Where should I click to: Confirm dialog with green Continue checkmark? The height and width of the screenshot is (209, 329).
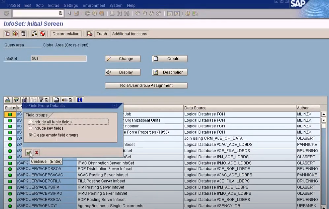click(29, 153)
